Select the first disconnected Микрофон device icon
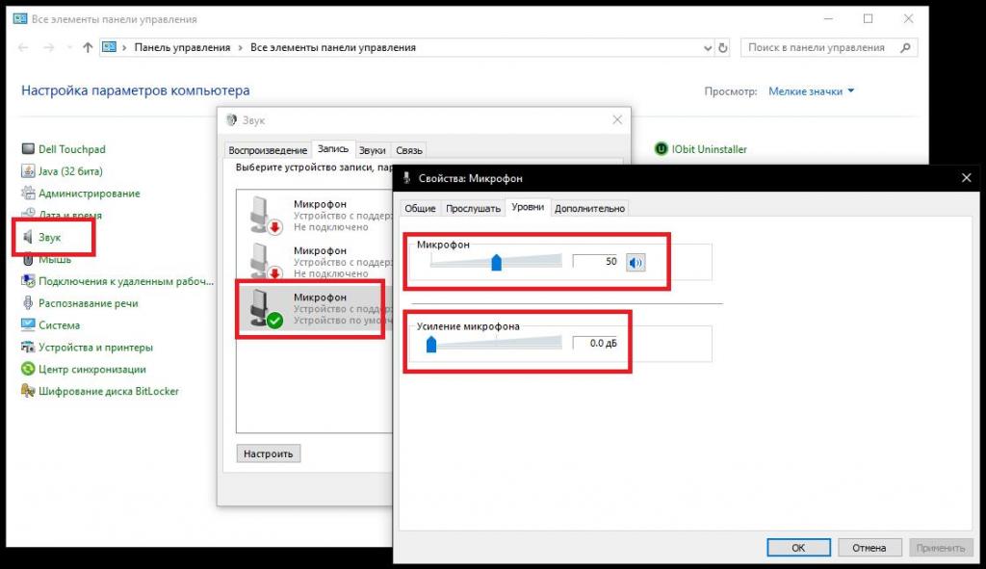This screenshot has width=986, height=569. point(266,215)
